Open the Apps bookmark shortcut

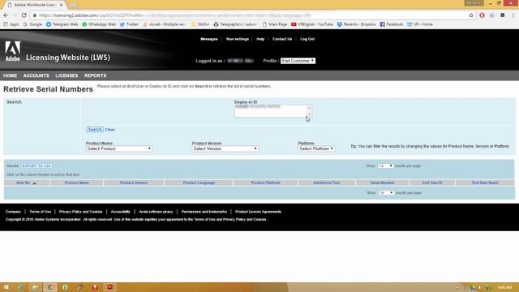coord(11,24)
